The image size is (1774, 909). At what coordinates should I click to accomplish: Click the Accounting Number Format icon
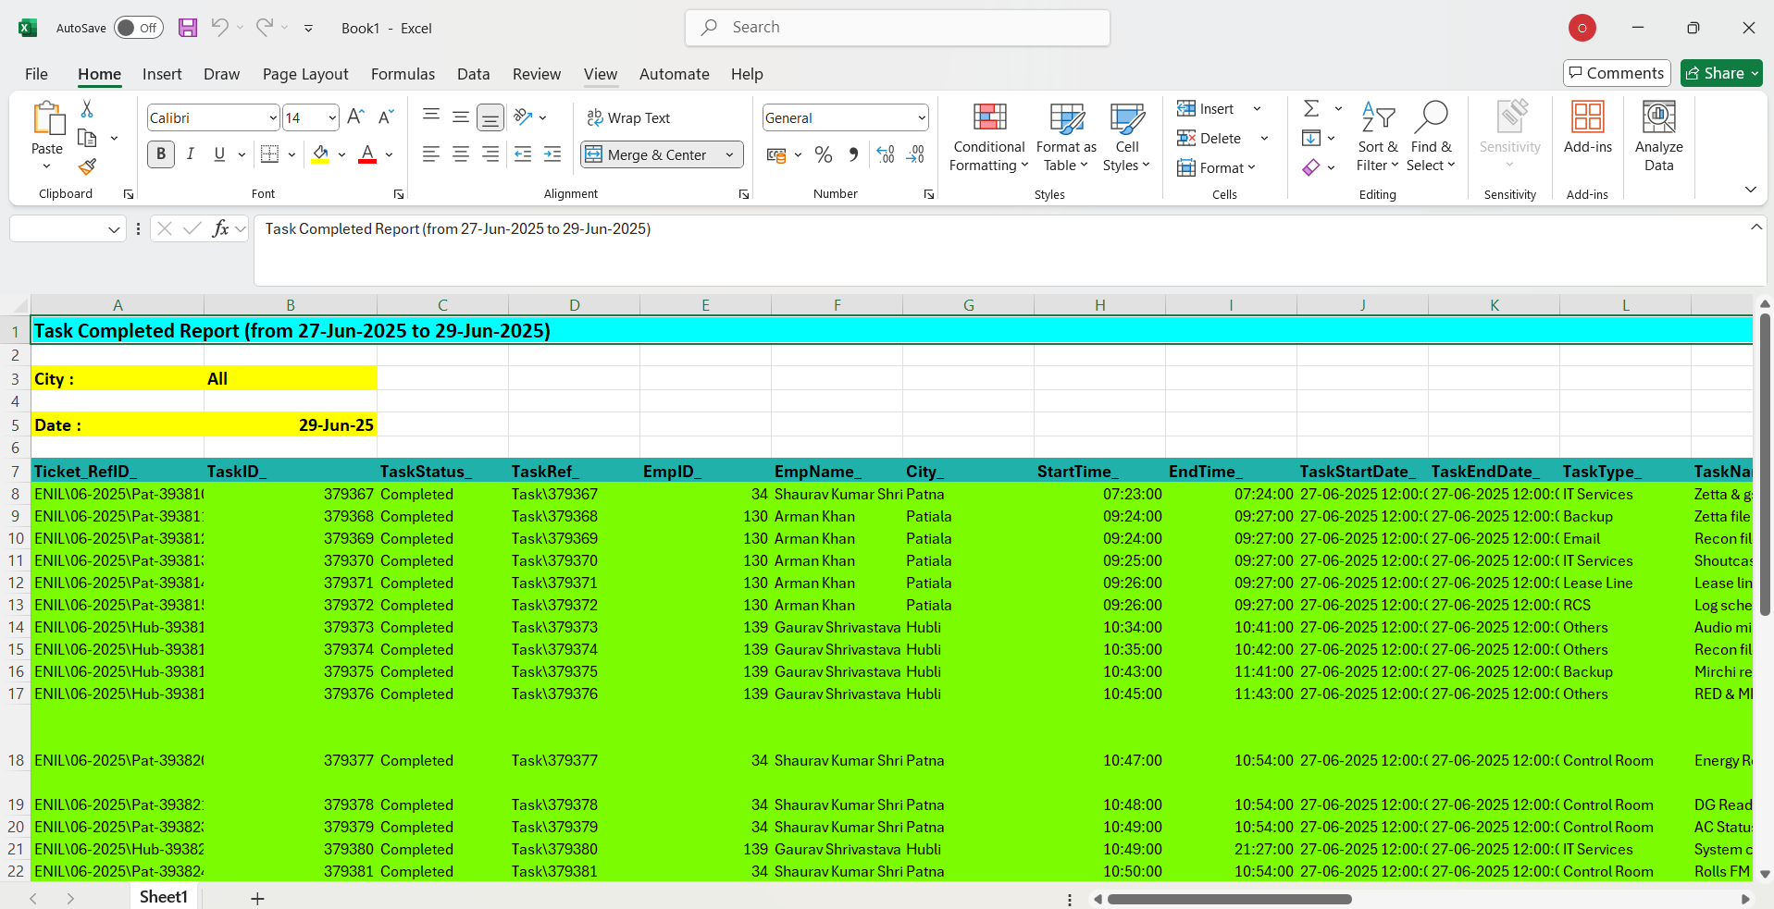776,154
